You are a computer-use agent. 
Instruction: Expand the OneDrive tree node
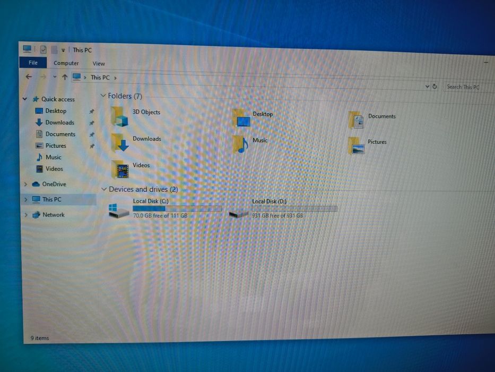click(25, 184)
